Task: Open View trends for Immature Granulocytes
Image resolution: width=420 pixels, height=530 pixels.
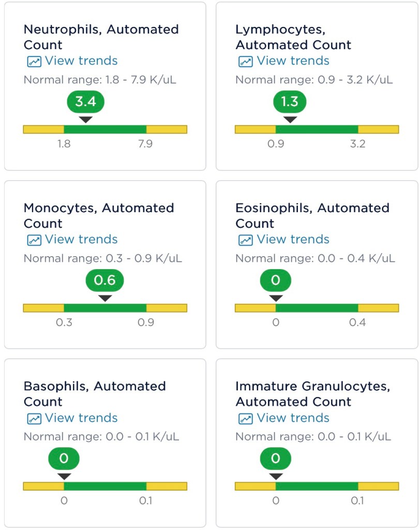Action: tap(293, 418)
